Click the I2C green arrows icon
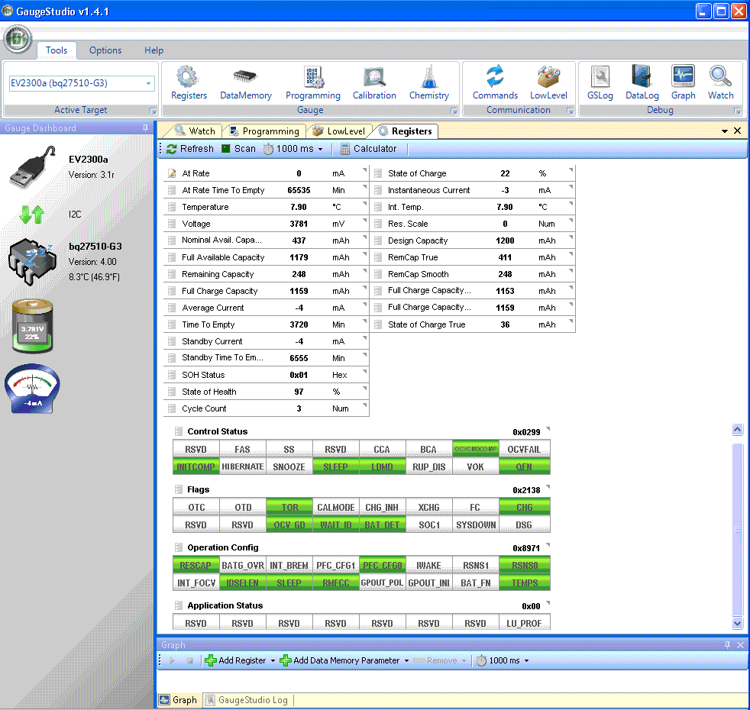Image resolution: width=750 pixels, height=710 pixels. pos(32,215)
